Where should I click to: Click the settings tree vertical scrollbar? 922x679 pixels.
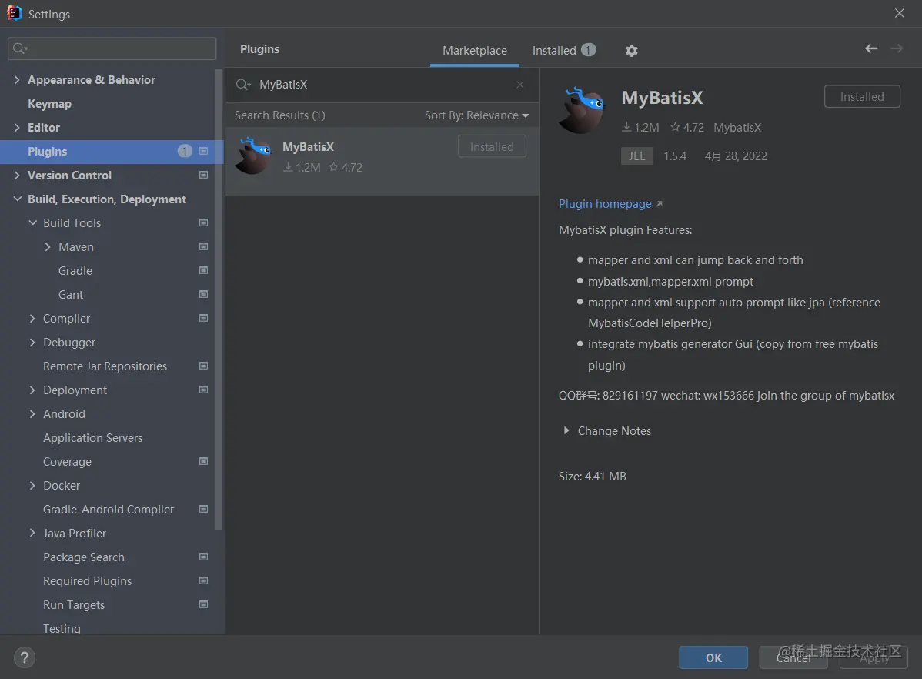pyautogui.click(x=219, y=300)
